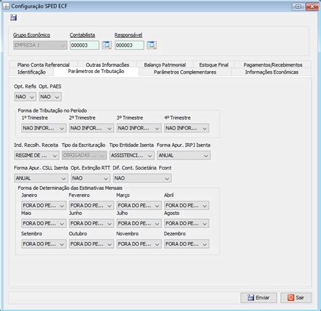Open the Julho estimate dropdown

click(x=139, y=223)
